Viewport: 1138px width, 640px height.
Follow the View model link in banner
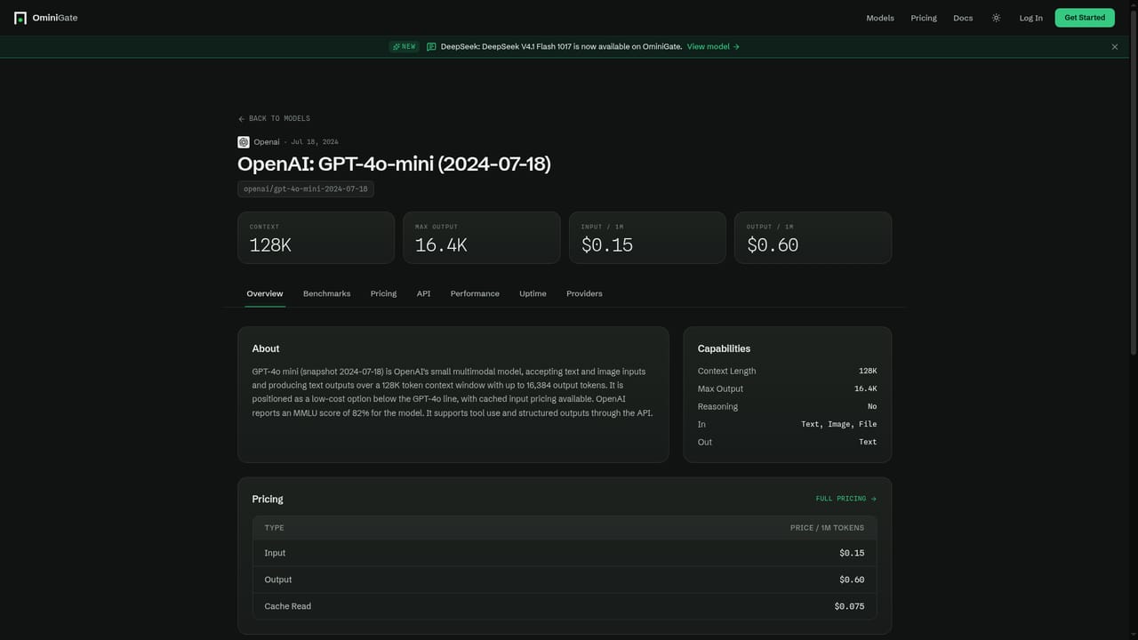[x=713, y=47]
